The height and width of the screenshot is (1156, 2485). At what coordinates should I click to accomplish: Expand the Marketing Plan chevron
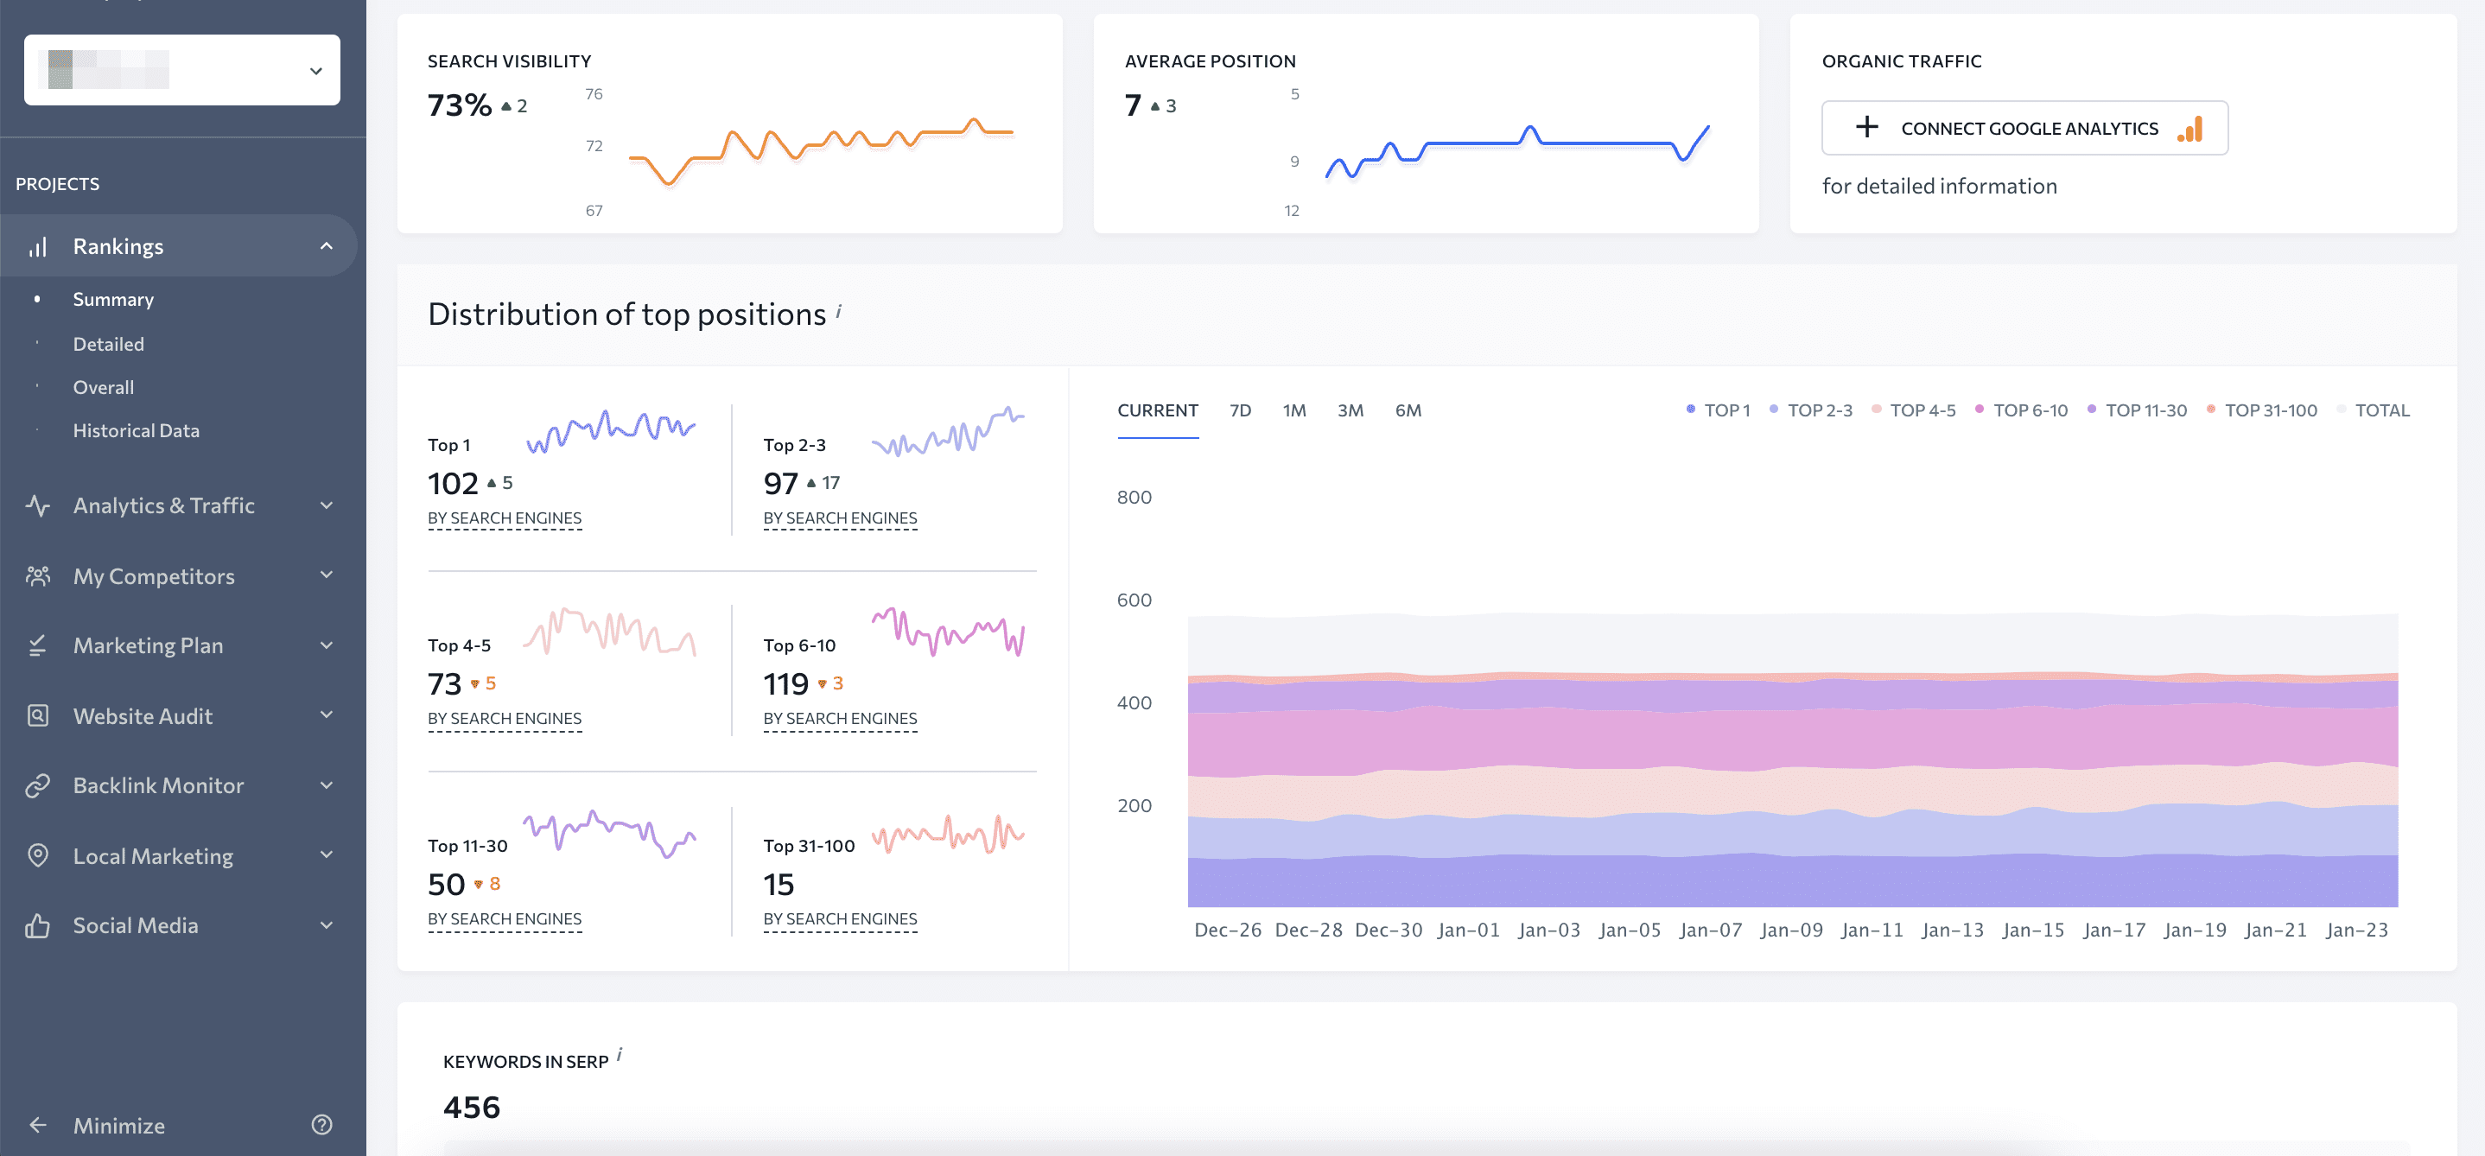coord(326,645)
